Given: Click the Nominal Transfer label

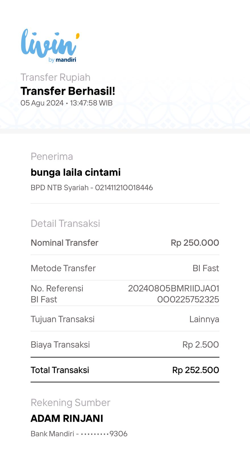Looking at the screenshot, I should tap(64, 243).
